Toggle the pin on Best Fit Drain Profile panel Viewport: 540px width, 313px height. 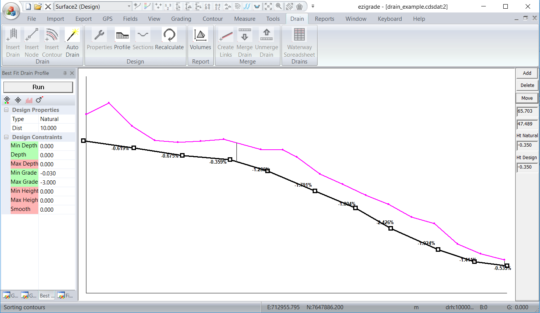[x=65, y=73]
